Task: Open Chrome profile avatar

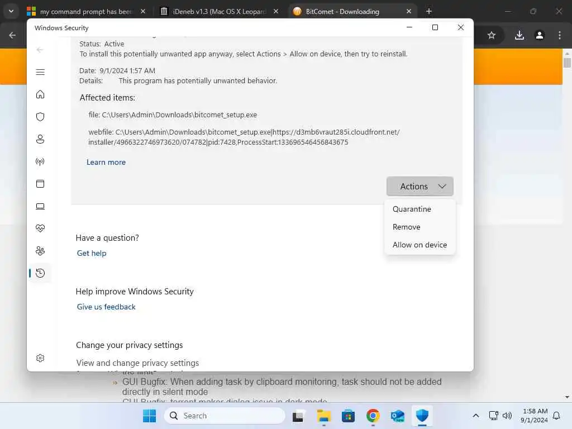Action: [x=540, y=35]
